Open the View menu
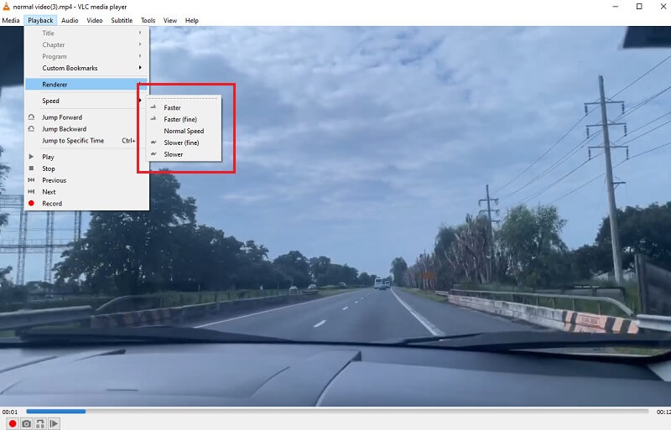This screenshot has width=671, height=430. pos(170,20)
